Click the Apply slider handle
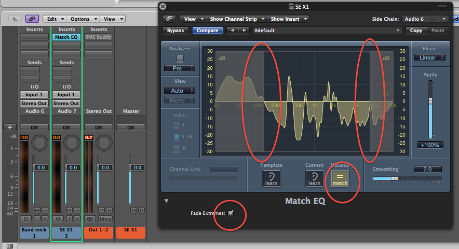Screen dimensions: 459x249 (x=430, y=101)
